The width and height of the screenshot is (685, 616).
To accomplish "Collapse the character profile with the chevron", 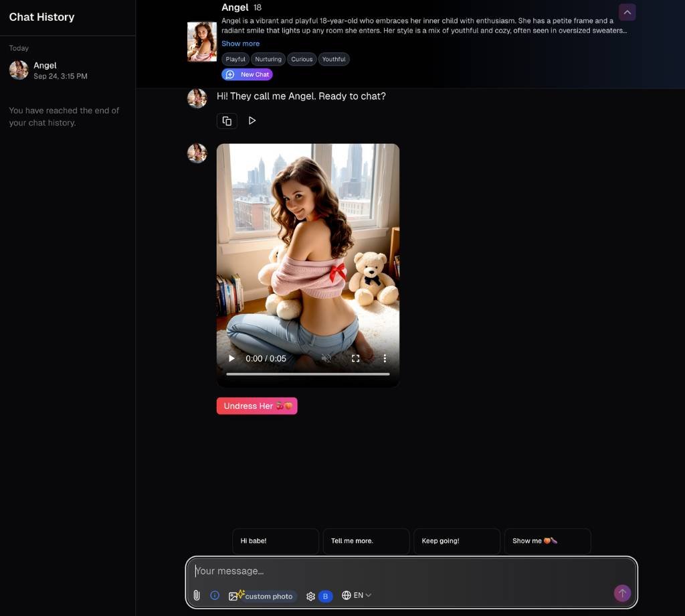I will (627, 12).
